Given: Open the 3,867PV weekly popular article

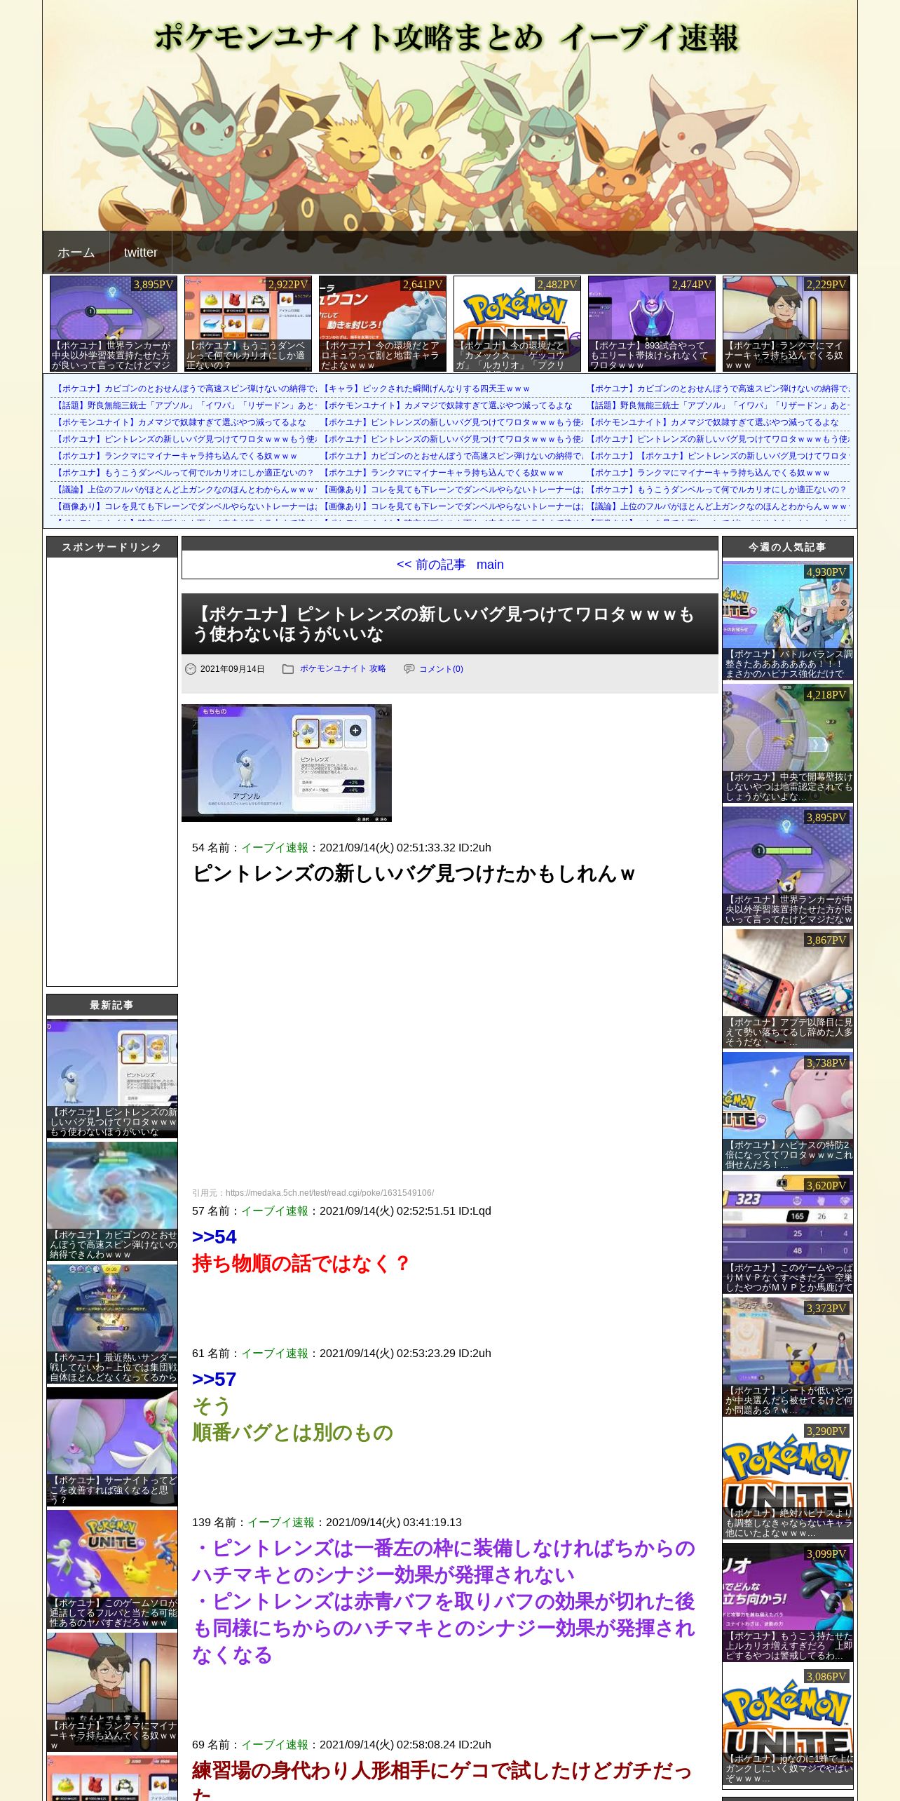Looking at the screenshot, I should pyautogui.click(x=788, y=990).
